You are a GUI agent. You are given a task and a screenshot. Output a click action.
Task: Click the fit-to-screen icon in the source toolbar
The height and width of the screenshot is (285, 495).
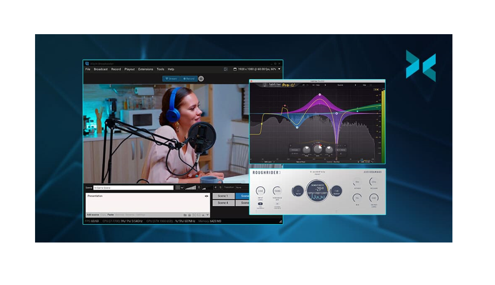tap(194, 215)
